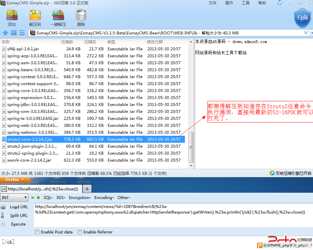Click the Split URL button label
The width and height of the screenshot is (313, 250).
[x=19, y=216]
